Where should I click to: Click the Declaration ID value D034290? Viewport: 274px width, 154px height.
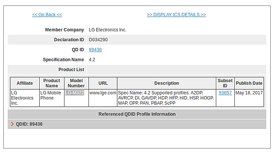pyautogui.click(x=98, y=40)
